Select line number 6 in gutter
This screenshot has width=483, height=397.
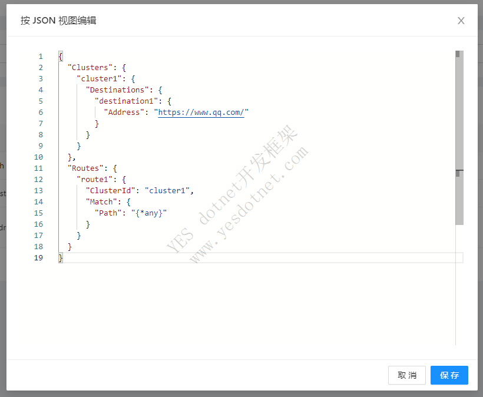[41, 113]
